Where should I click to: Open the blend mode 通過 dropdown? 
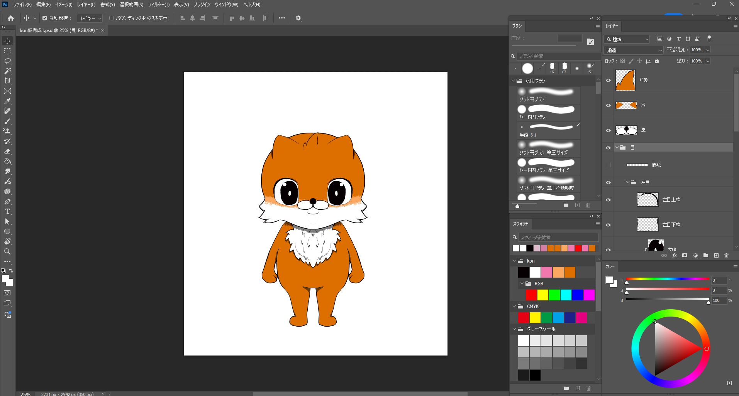point(634,50)
